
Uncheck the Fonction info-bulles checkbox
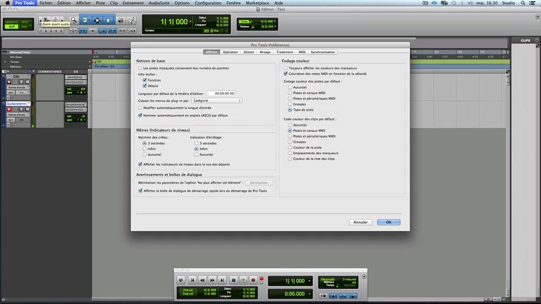coord(145,80)
